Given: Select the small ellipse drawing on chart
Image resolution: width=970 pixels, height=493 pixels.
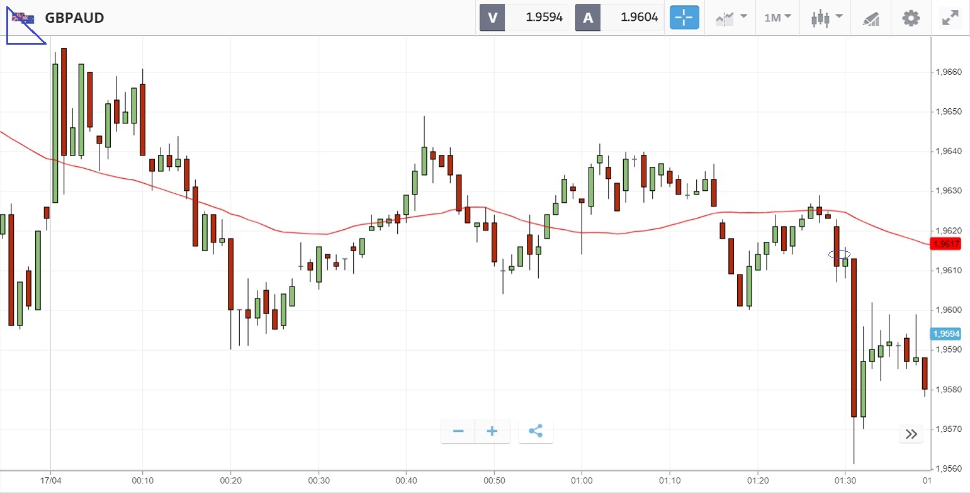Looking at the screenshot, I should click(840, 254).
